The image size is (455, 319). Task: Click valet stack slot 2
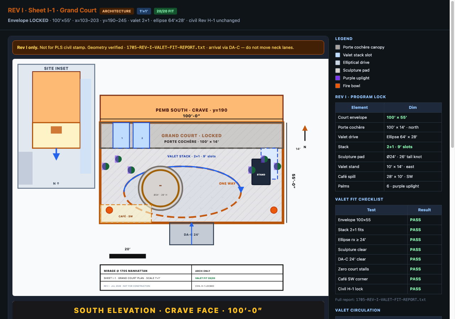coord(141,135)
